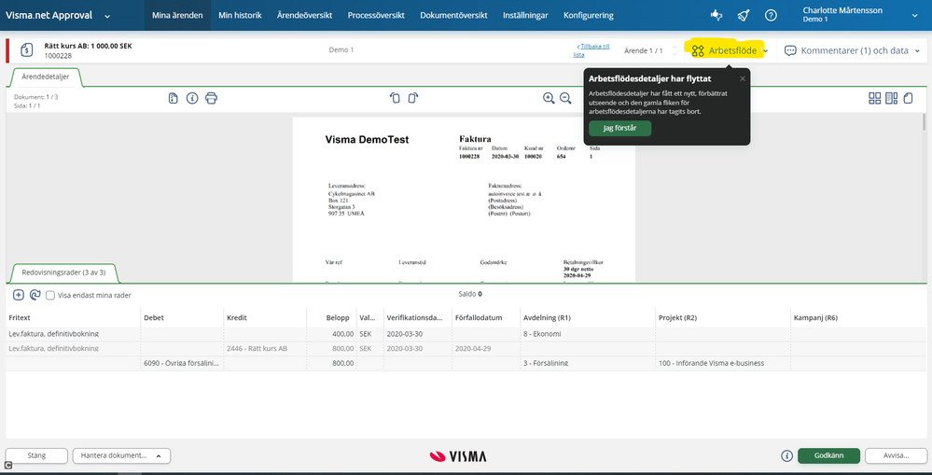Click 'Jag förstår' in the tooltip

[x=620, y=129]
